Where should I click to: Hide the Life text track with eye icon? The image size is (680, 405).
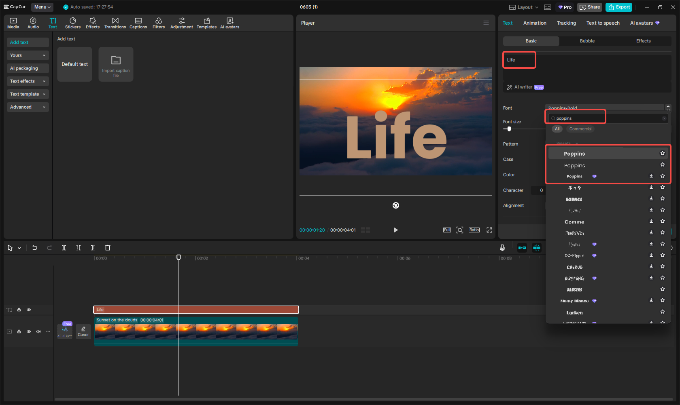pos(29,310)
